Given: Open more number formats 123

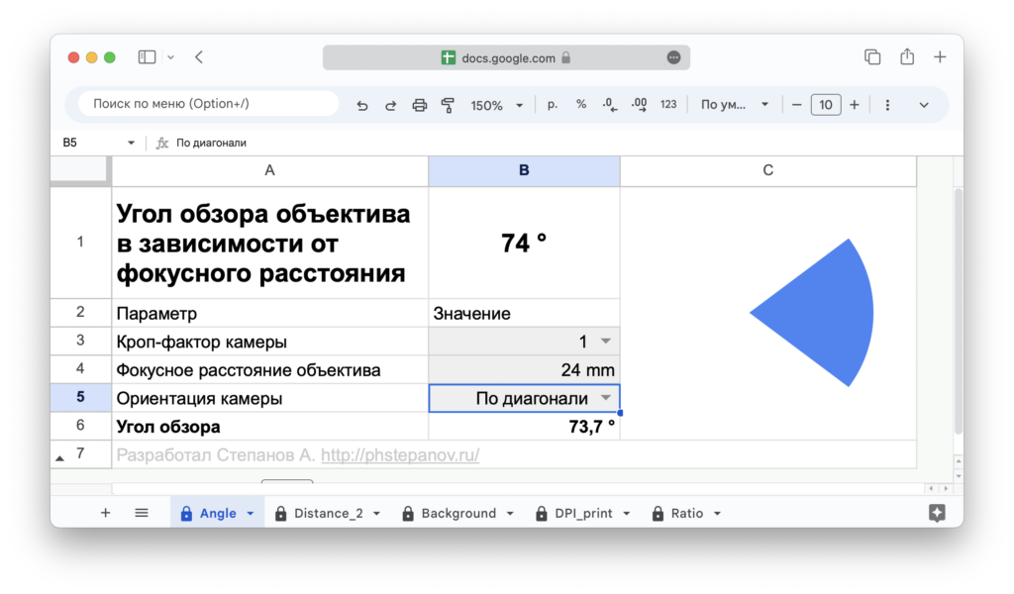Looking at the screenshot, I should coord(668,104).
